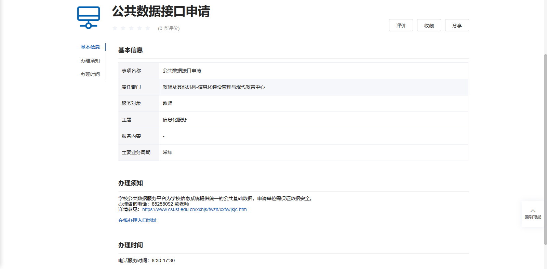Viewport: 547px width, 269px height.
Task: Click the page's vertical scrollbar
Action: tap(545, 149)
